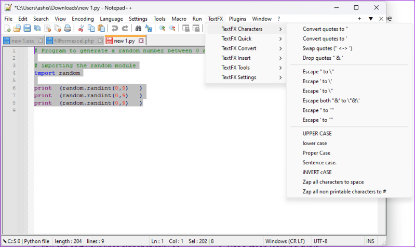This screenshot has width=415, height=247.
Task: Open the Run menu
Action: pyautogui.click(x=197, y=19)
